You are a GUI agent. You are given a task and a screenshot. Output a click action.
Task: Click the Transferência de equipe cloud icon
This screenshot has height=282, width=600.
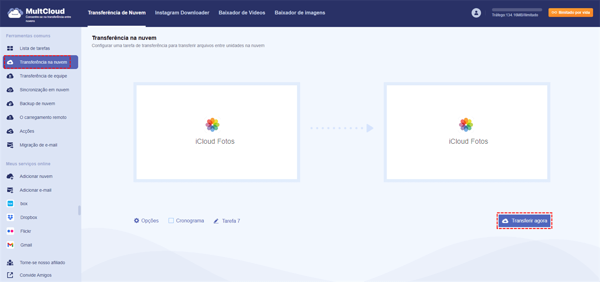10,76
